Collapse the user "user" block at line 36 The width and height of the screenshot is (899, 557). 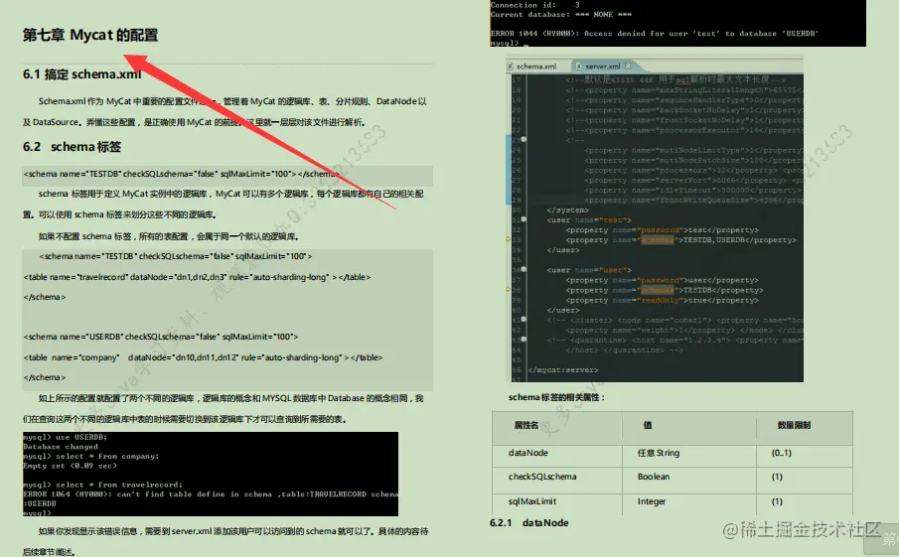(x=524, y=270)
